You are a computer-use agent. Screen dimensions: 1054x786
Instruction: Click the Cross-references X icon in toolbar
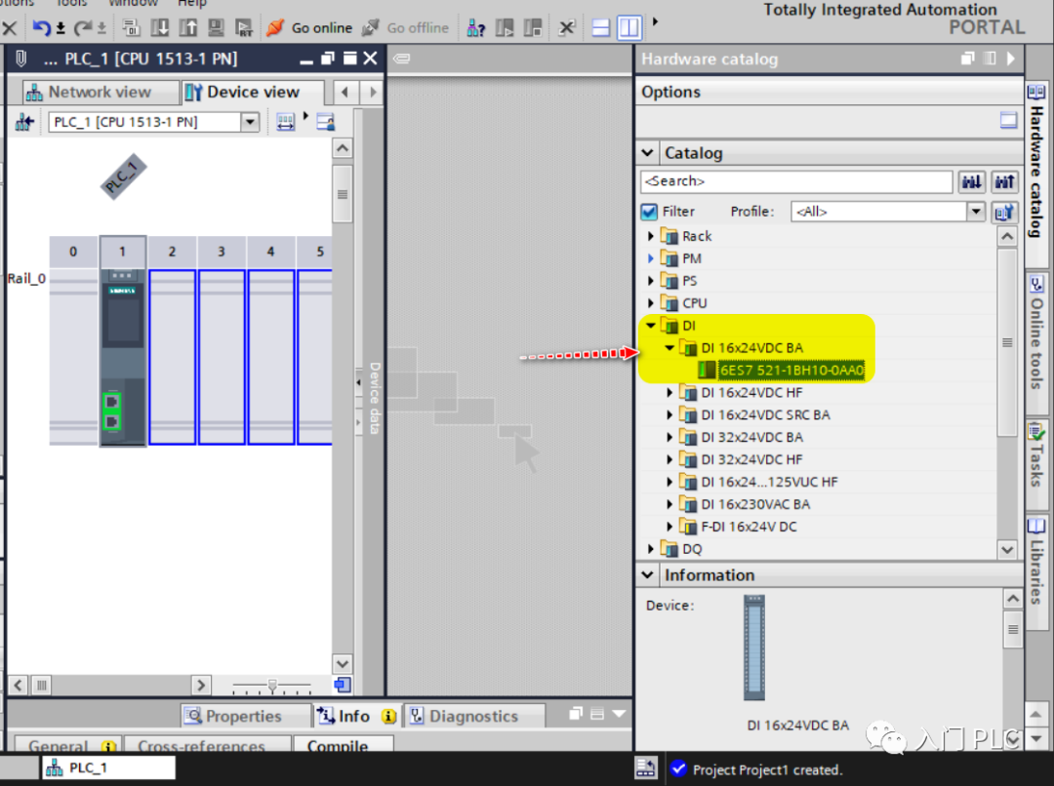point(567,27)
